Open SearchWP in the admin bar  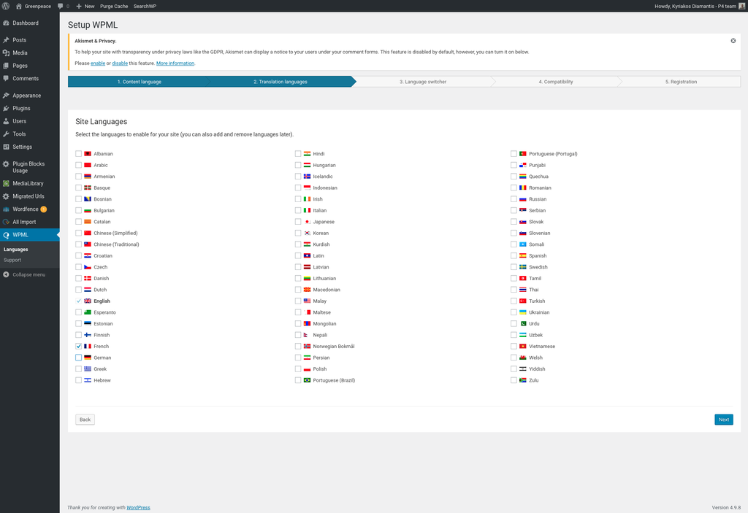pyautogui.click(x=145, y=6)
